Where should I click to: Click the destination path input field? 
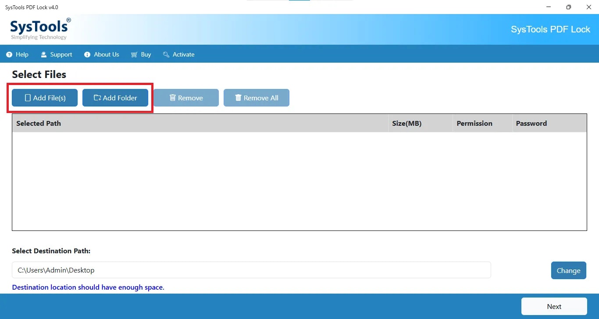coord(251,270)
